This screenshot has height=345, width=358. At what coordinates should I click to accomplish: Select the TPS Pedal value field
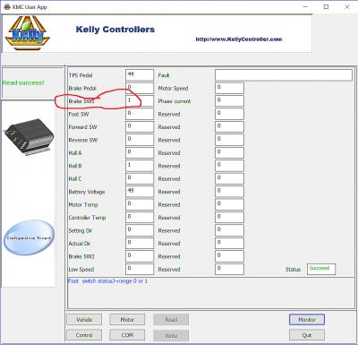140,75
